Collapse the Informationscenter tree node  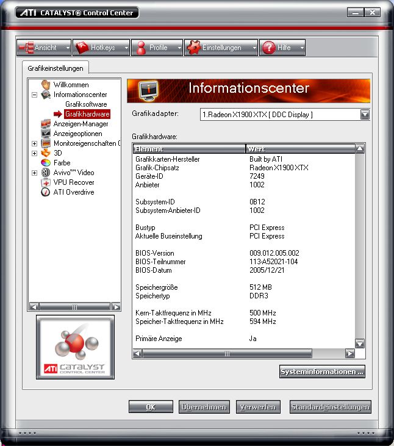pyautogui.click(x=34, y=95)
